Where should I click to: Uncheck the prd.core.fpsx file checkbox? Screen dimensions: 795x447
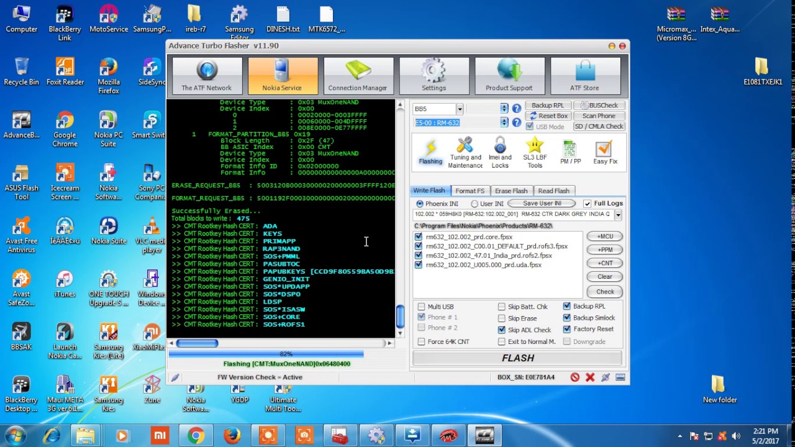click(418, 237)
